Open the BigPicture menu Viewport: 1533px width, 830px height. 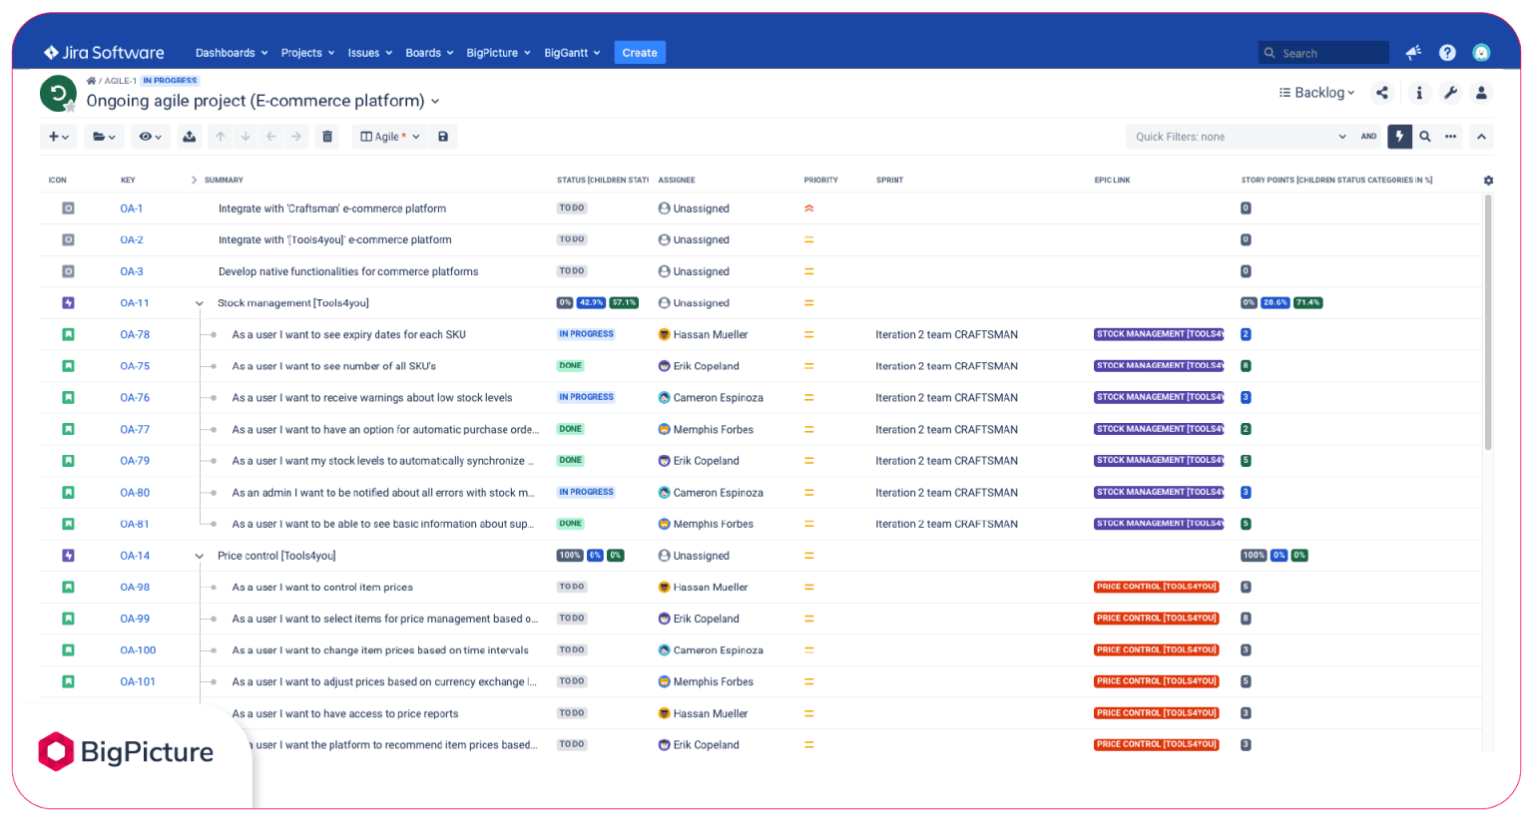(x=498, y=53)
